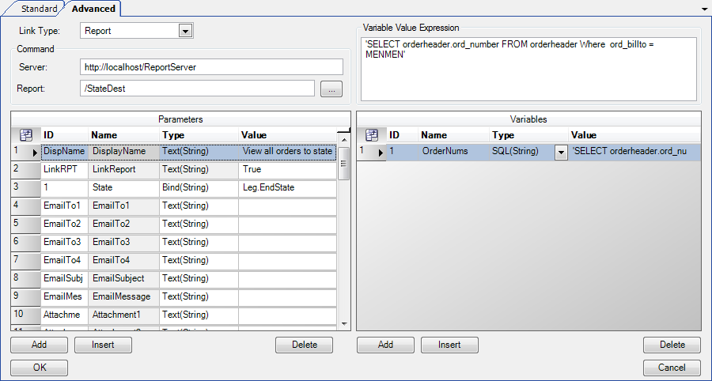Click Delete under the Parameters grid

coord(304,345)
